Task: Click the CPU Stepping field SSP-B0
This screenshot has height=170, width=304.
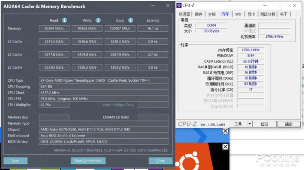Action: pos(103,87)
